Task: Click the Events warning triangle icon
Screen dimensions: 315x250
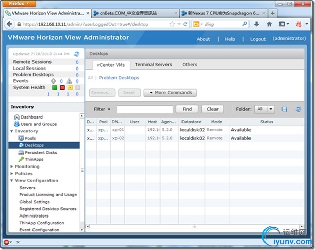Action: (69, 81)
